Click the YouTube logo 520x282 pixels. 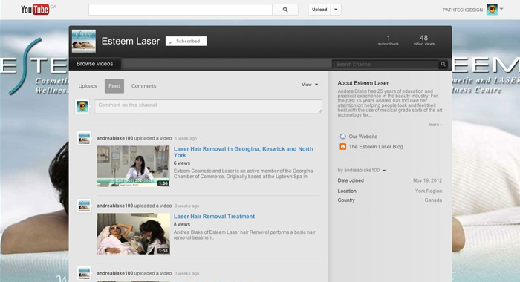click(35, 10)
